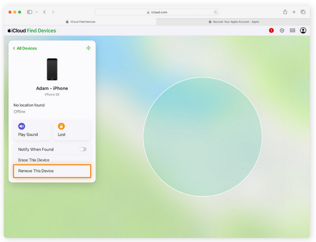Go back with the back arrow

click(x=45, y=12)
